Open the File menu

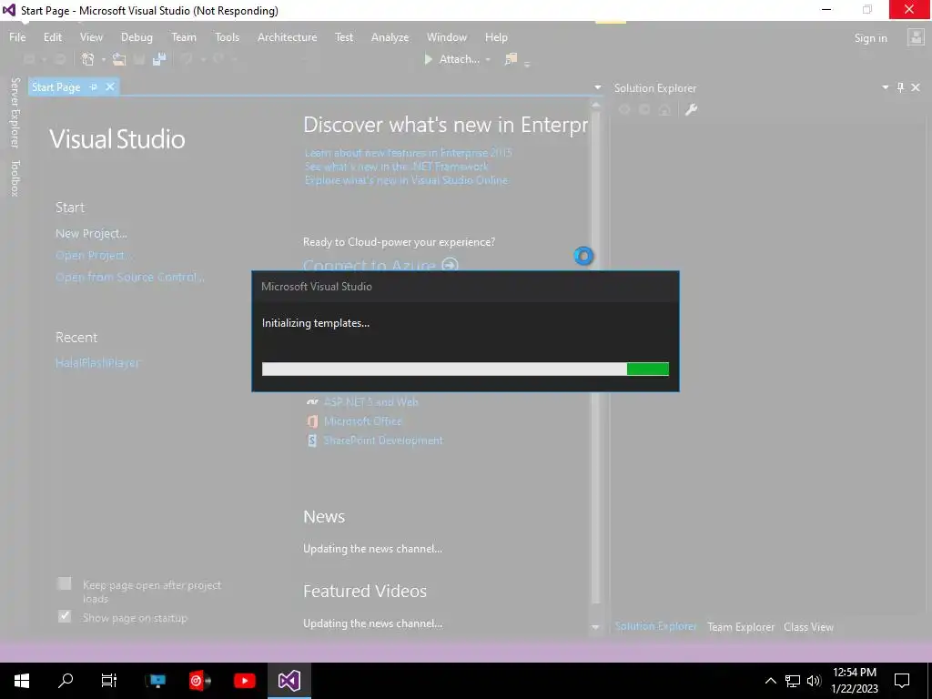[x=17, y=36]
